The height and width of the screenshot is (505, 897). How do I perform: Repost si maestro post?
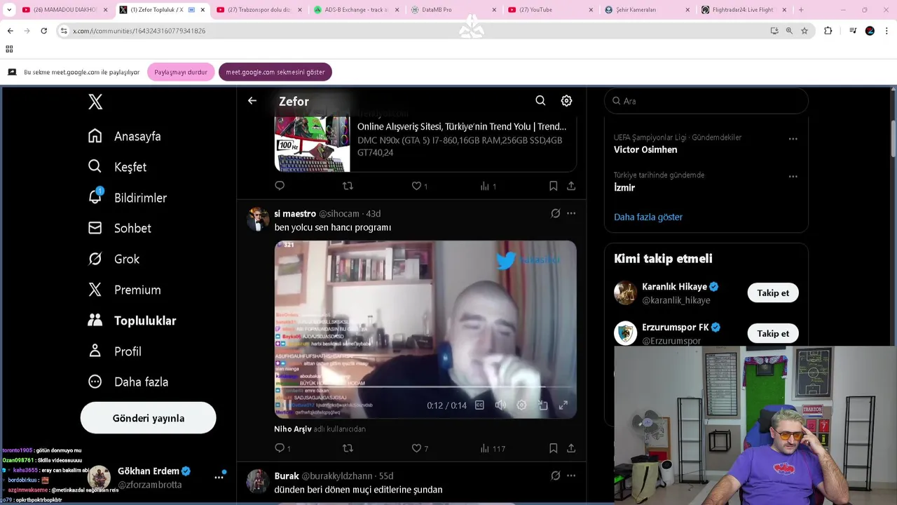(348, 448)
